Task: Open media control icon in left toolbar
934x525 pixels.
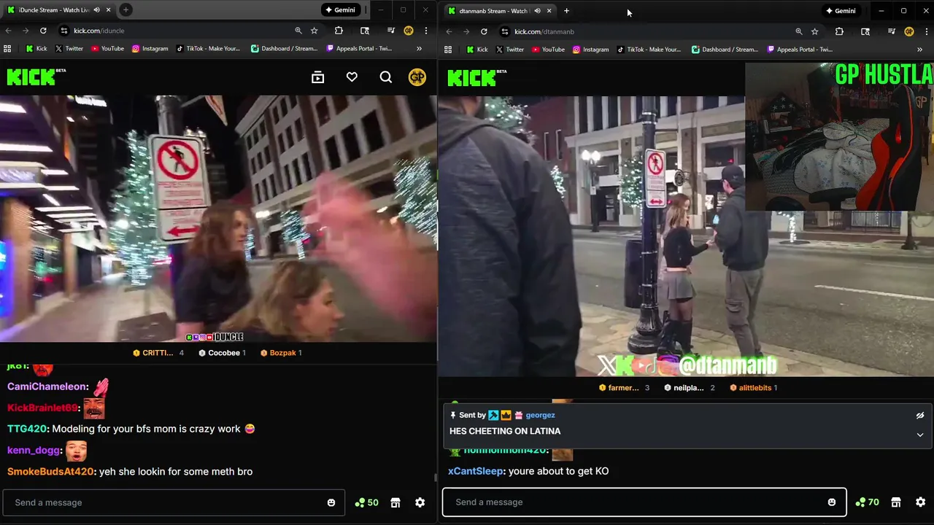Action: point(391,31)
